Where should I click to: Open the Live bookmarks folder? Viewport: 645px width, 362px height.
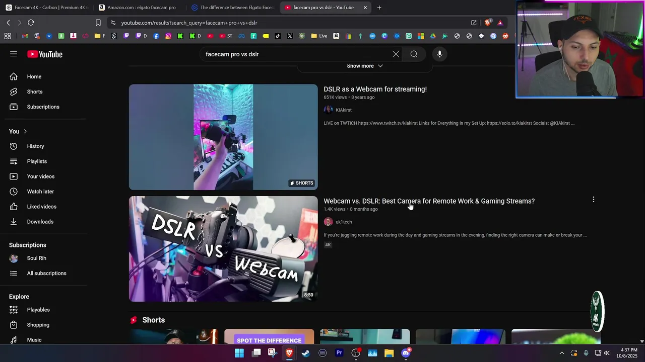319,36
